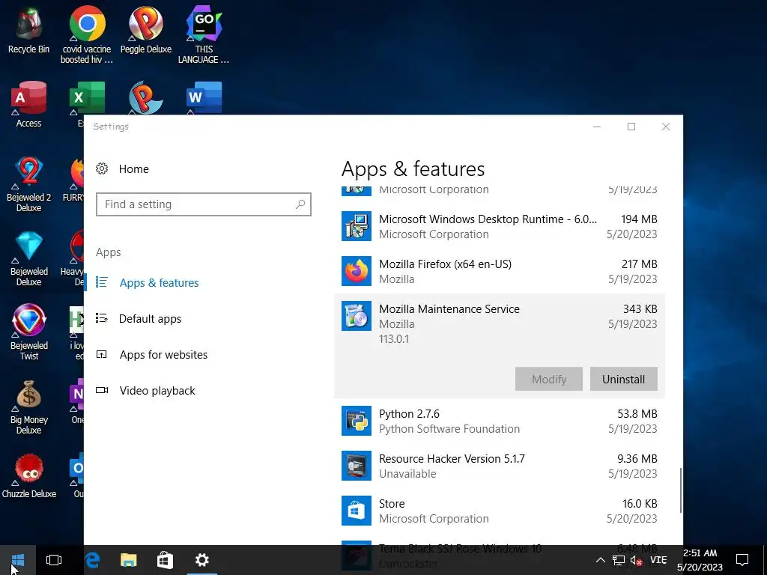767x575 pixels.
Task: Click the Python 2.7.6 app icon
Action: 356,421
